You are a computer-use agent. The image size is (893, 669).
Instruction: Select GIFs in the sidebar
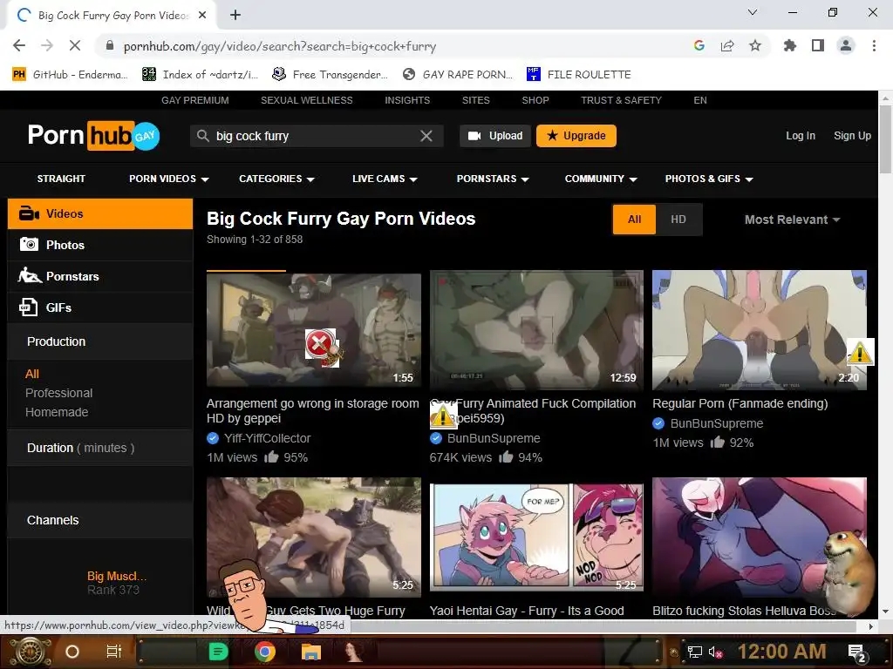coord(100,307)
